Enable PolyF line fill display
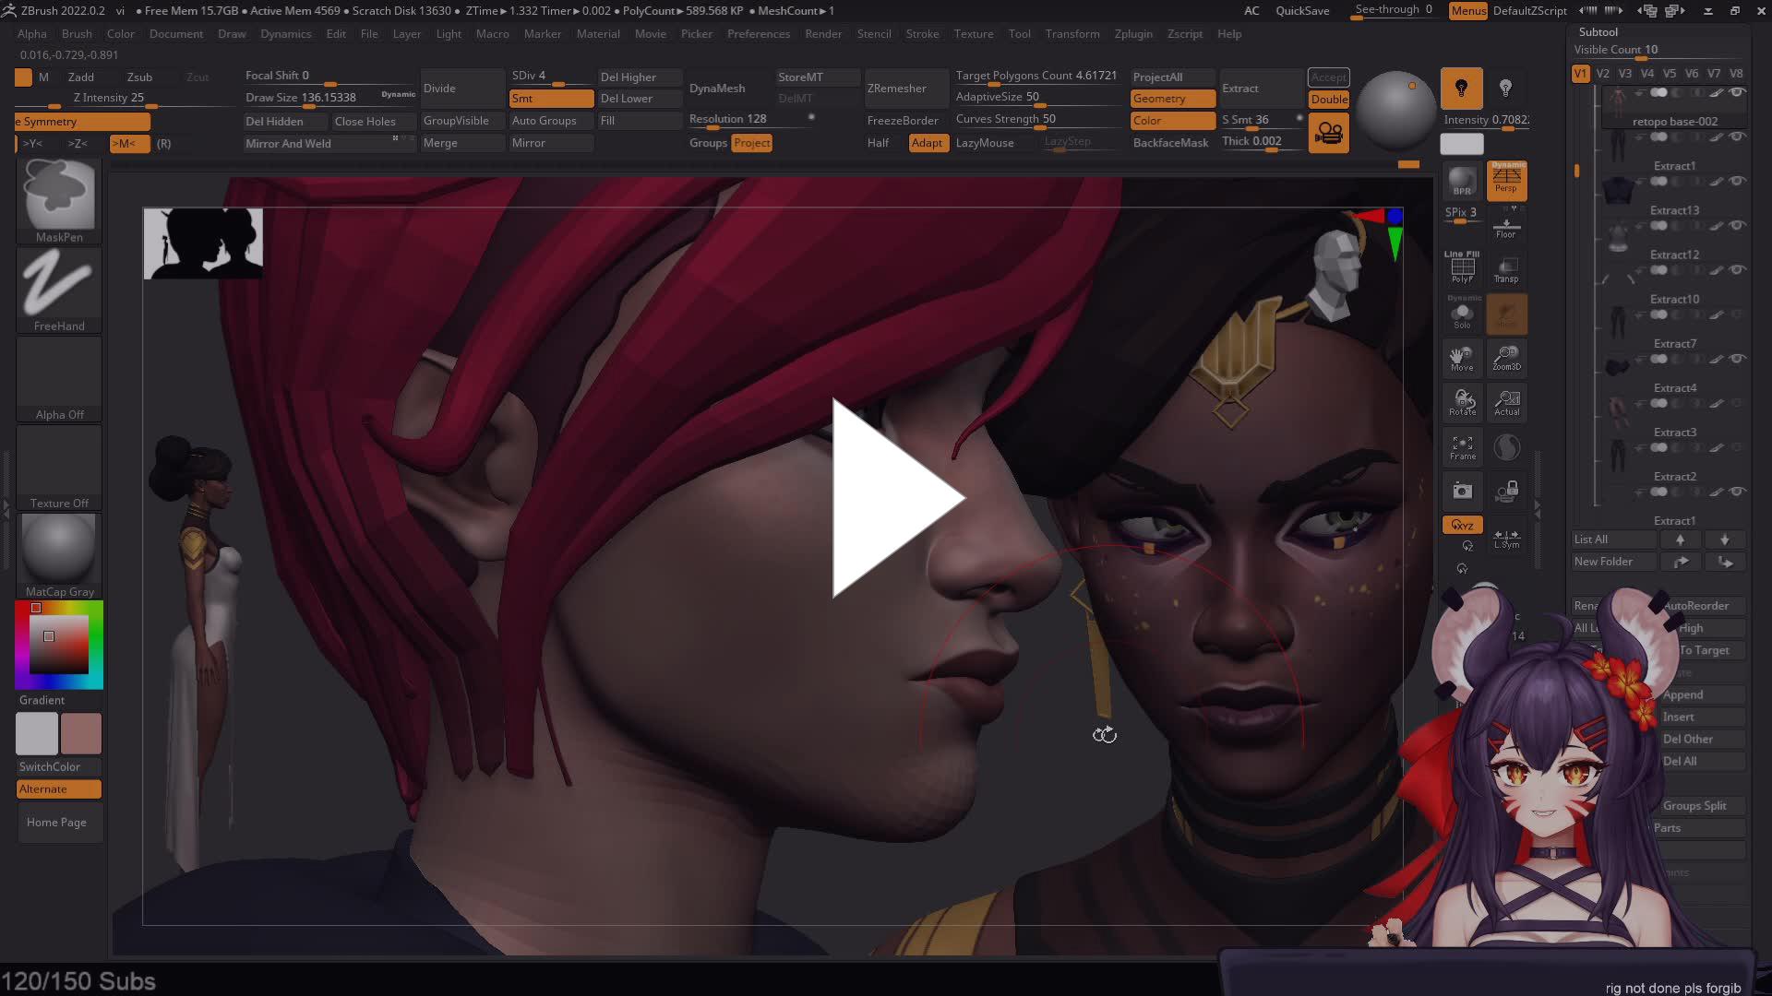This screenshot has height=996, width=1772. pos(1462,268)
